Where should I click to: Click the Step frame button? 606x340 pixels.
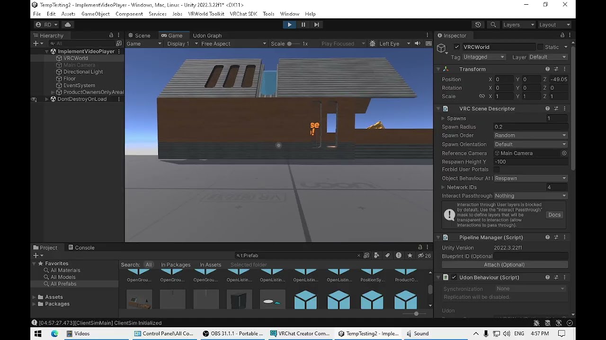pyautogui.click(x=317, y=25)
